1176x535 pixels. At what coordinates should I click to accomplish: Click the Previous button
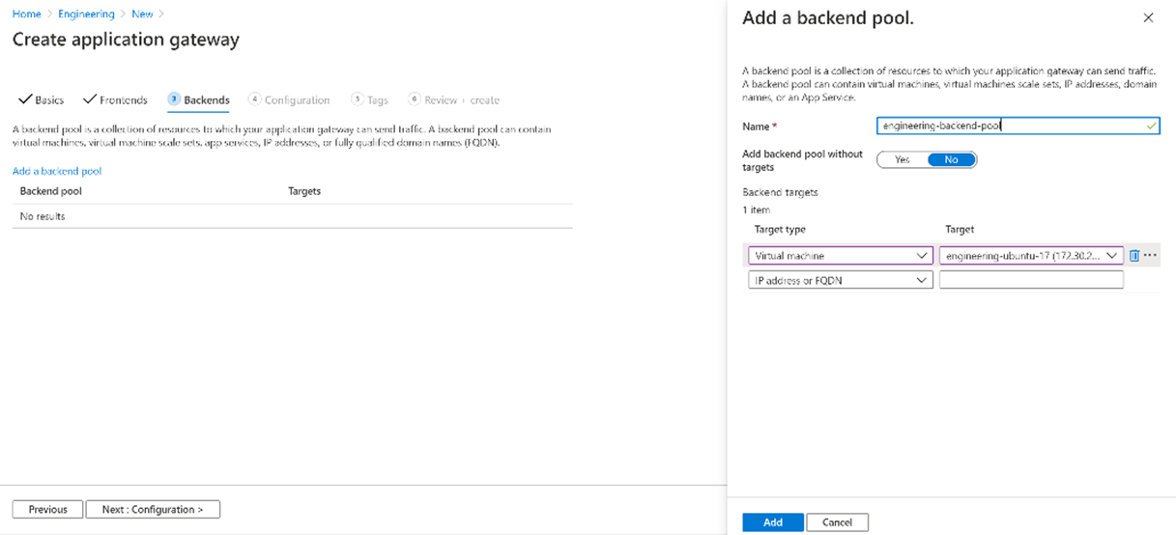coord(47,509)
